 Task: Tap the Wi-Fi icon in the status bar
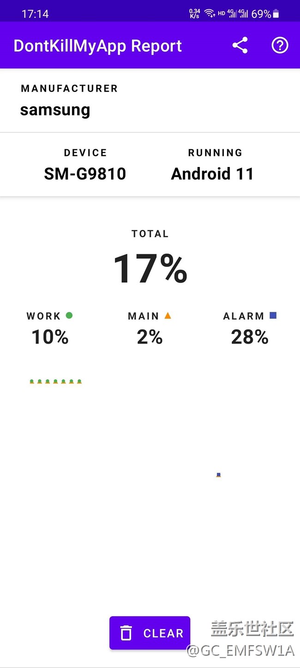pyautogui.click(x=210, y=13)
